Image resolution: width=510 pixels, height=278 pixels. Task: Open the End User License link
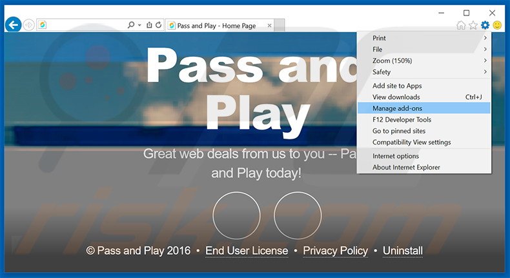(247, 251)
